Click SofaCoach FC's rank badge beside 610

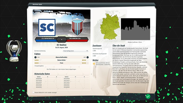[36, 57]
